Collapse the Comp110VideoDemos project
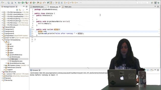 (2, 40)
